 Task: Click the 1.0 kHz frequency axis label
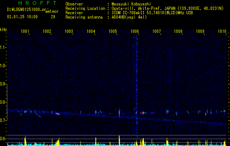[3, 66]
